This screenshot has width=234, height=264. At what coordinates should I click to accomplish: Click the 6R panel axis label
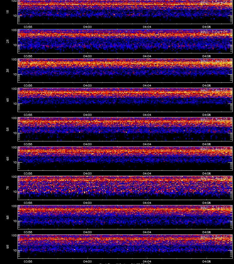point(8,158)
